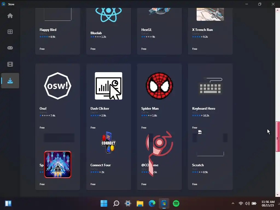Open the Movies film section in sidebar
The width and height of the screenshot is (280, 210).
pyautogui.click(x=10, y=64)
